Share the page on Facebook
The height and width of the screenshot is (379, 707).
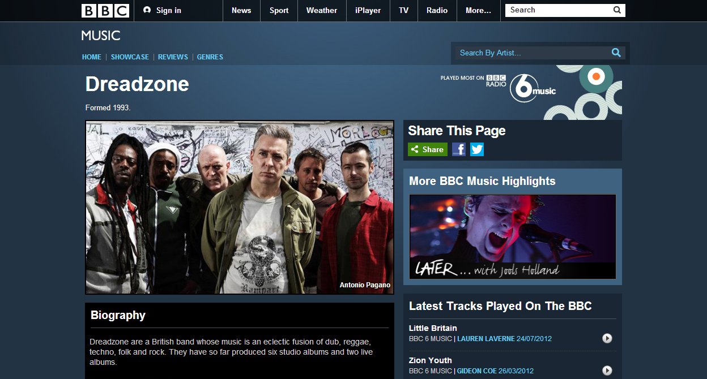pyautogui.click(x=459, y=149)
